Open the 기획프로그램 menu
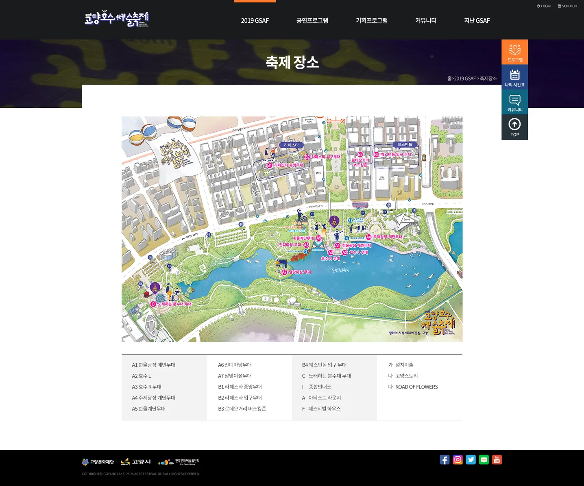 click(x=371, y=20)
